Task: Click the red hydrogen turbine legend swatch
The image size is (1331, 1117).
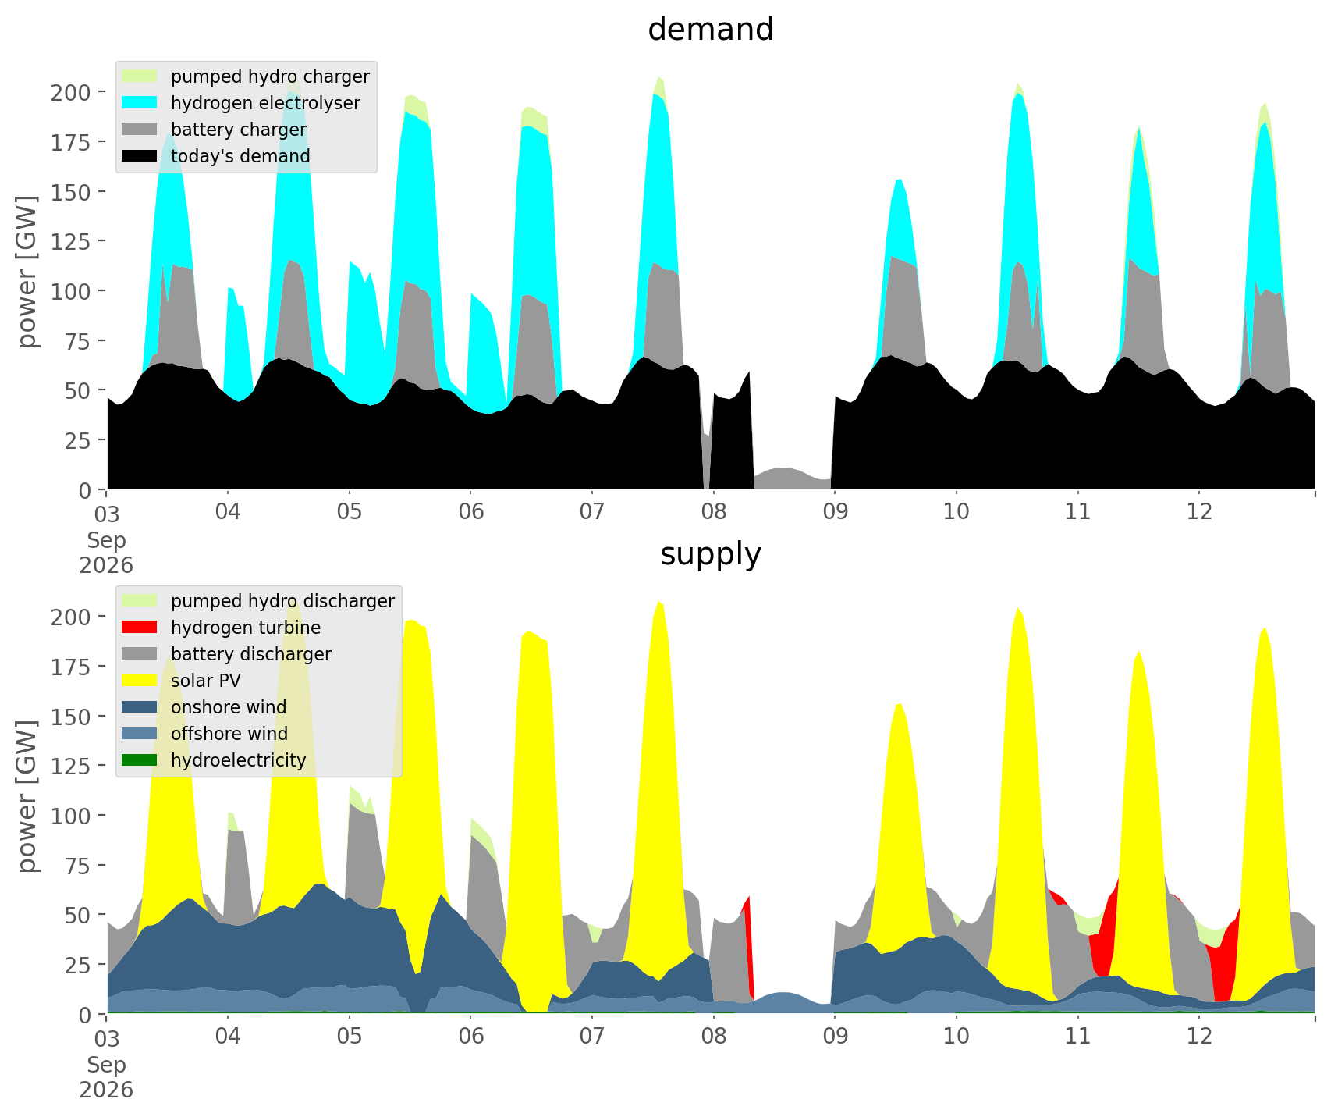Action: [140, 628]
